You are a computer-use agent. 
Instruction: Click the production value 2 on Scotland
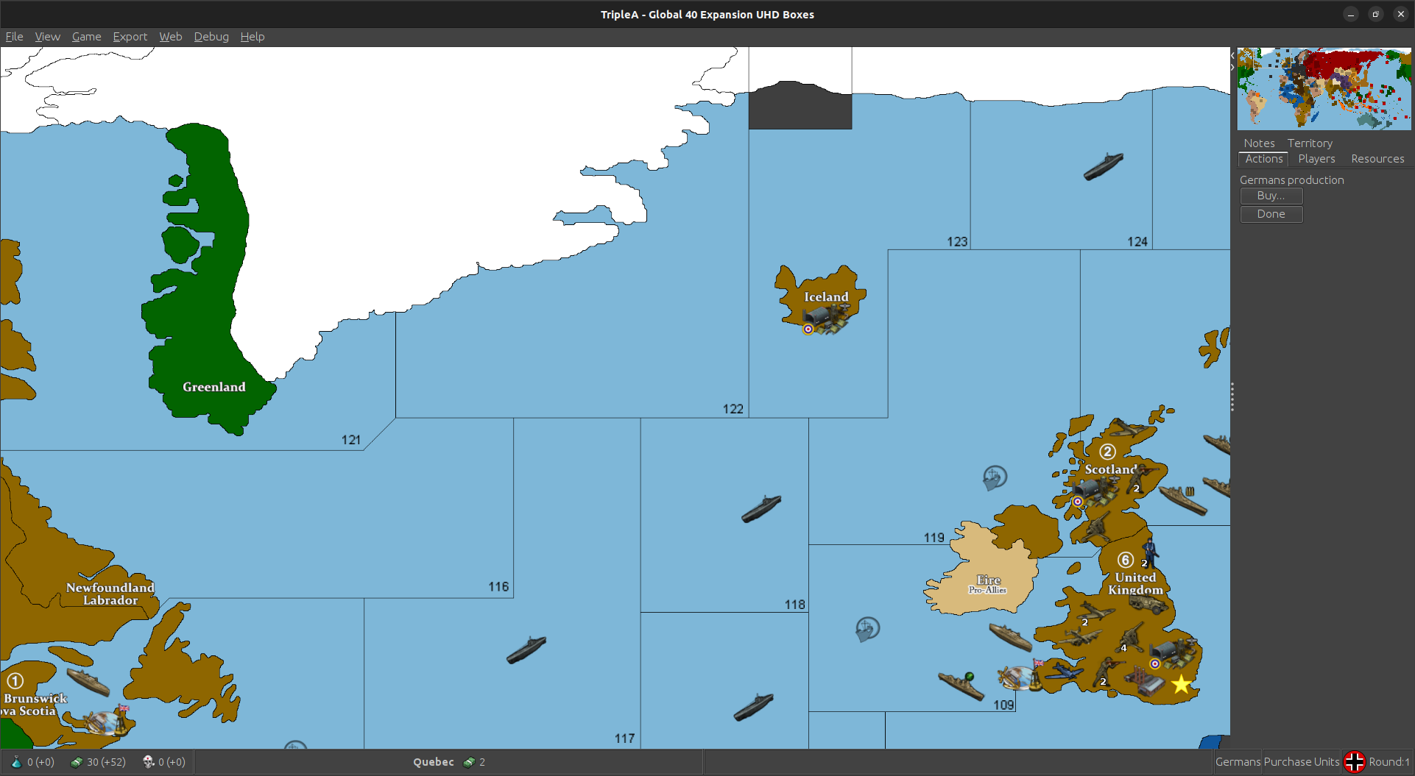point(1107,452)
